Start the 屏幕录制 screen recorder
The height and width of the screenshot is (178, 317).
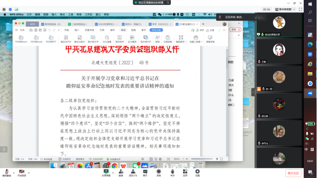point(210,39)
